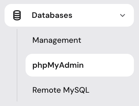Select the Databases menu label
Screen dimensions: 139x106
coord(52,15)
